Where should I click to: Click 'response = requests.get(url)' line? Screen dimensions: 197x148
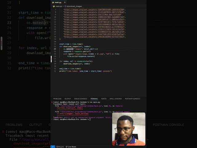point(77,51)
